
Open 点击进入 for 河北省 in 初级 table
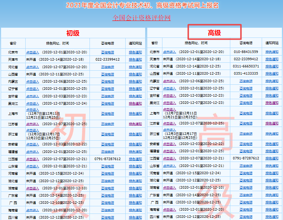(x=32, y=67)
